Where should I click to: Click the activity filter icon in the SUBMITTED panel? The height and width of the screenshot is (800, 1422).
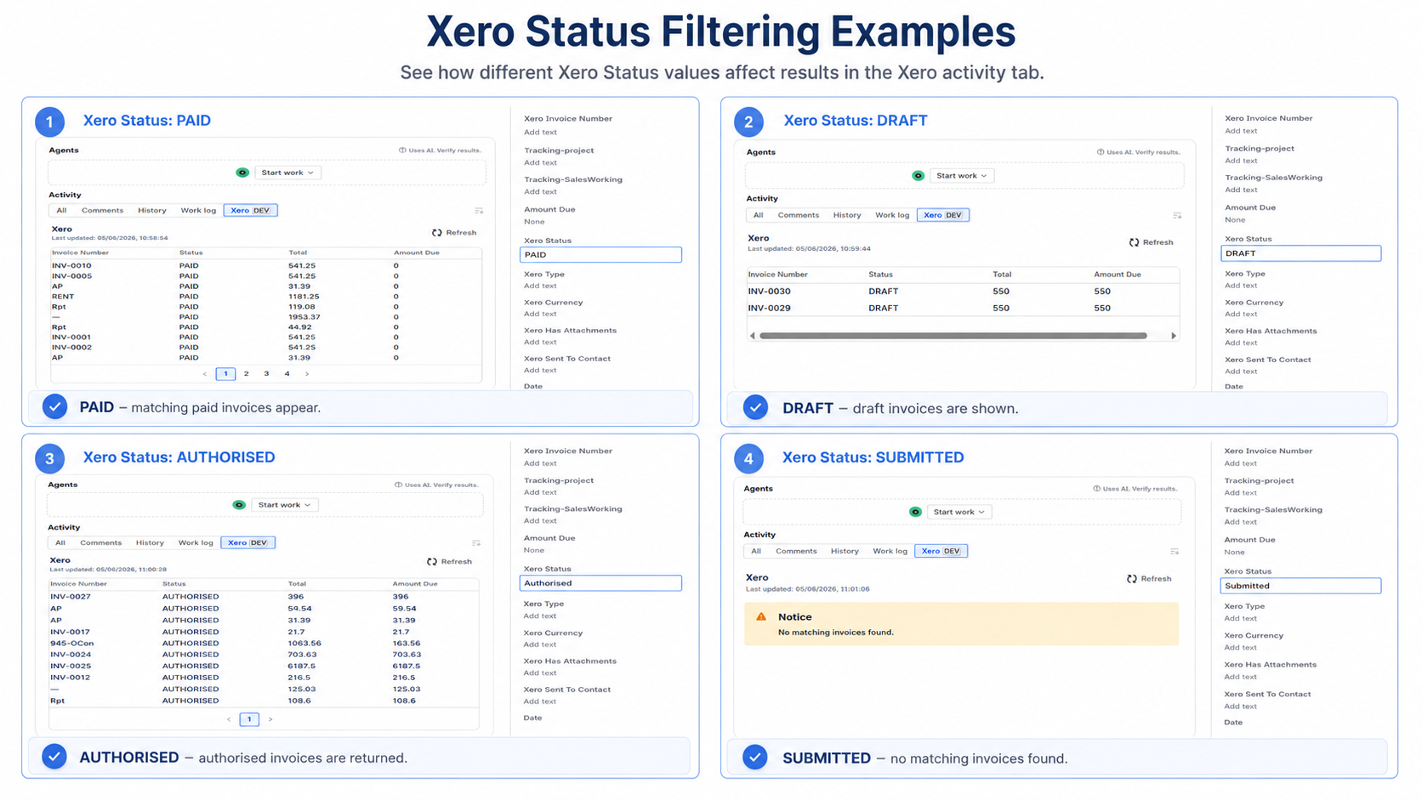[x=1175, y=552]
